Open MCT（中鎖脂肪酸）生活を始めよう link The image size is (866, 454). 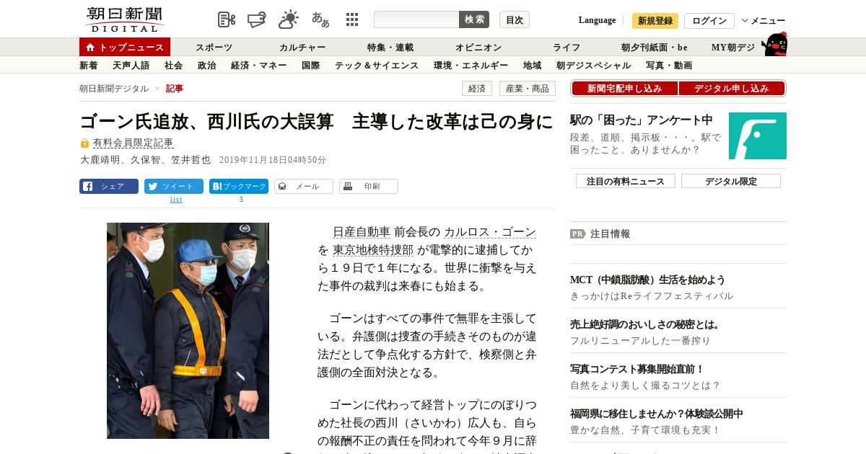click(x=647, y=280)
